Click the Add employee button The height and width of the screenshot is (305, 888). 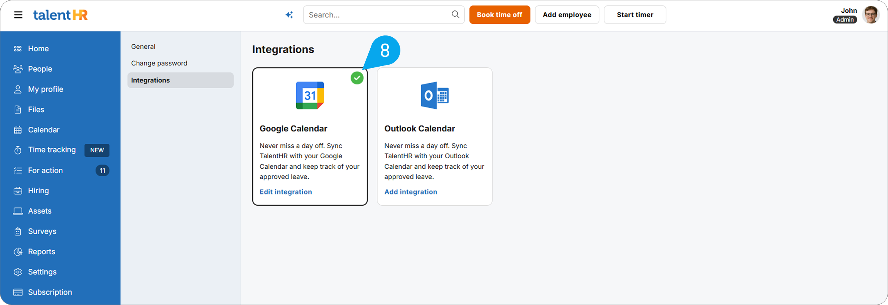(567, 15)
